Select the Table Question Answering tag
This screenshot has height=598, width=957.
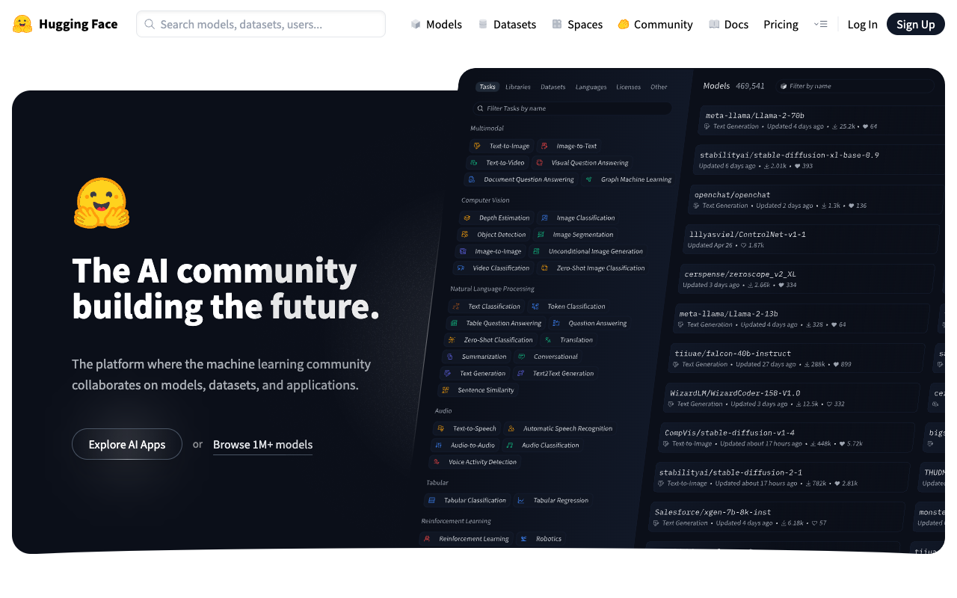click(x=496, y=323)
